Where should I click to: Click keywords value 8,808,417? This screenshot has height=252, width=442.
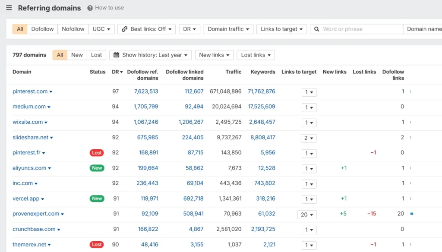click(263, 137)
